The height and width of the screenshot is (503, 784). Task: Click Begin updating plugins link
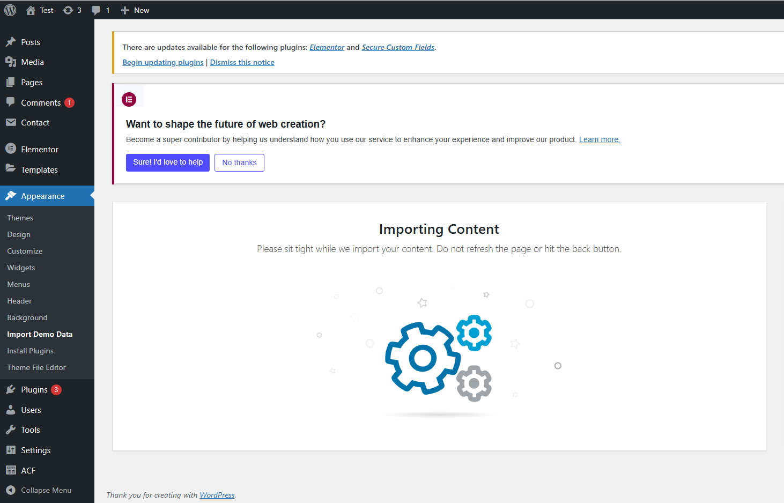(x=163, y=62)
